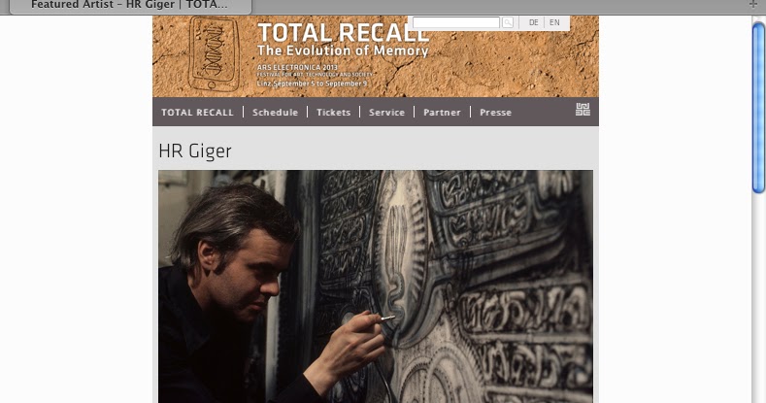Open the Ars Electronica logo icon in navbar
The width and height of the screenshot is (766, 403).
583,110
